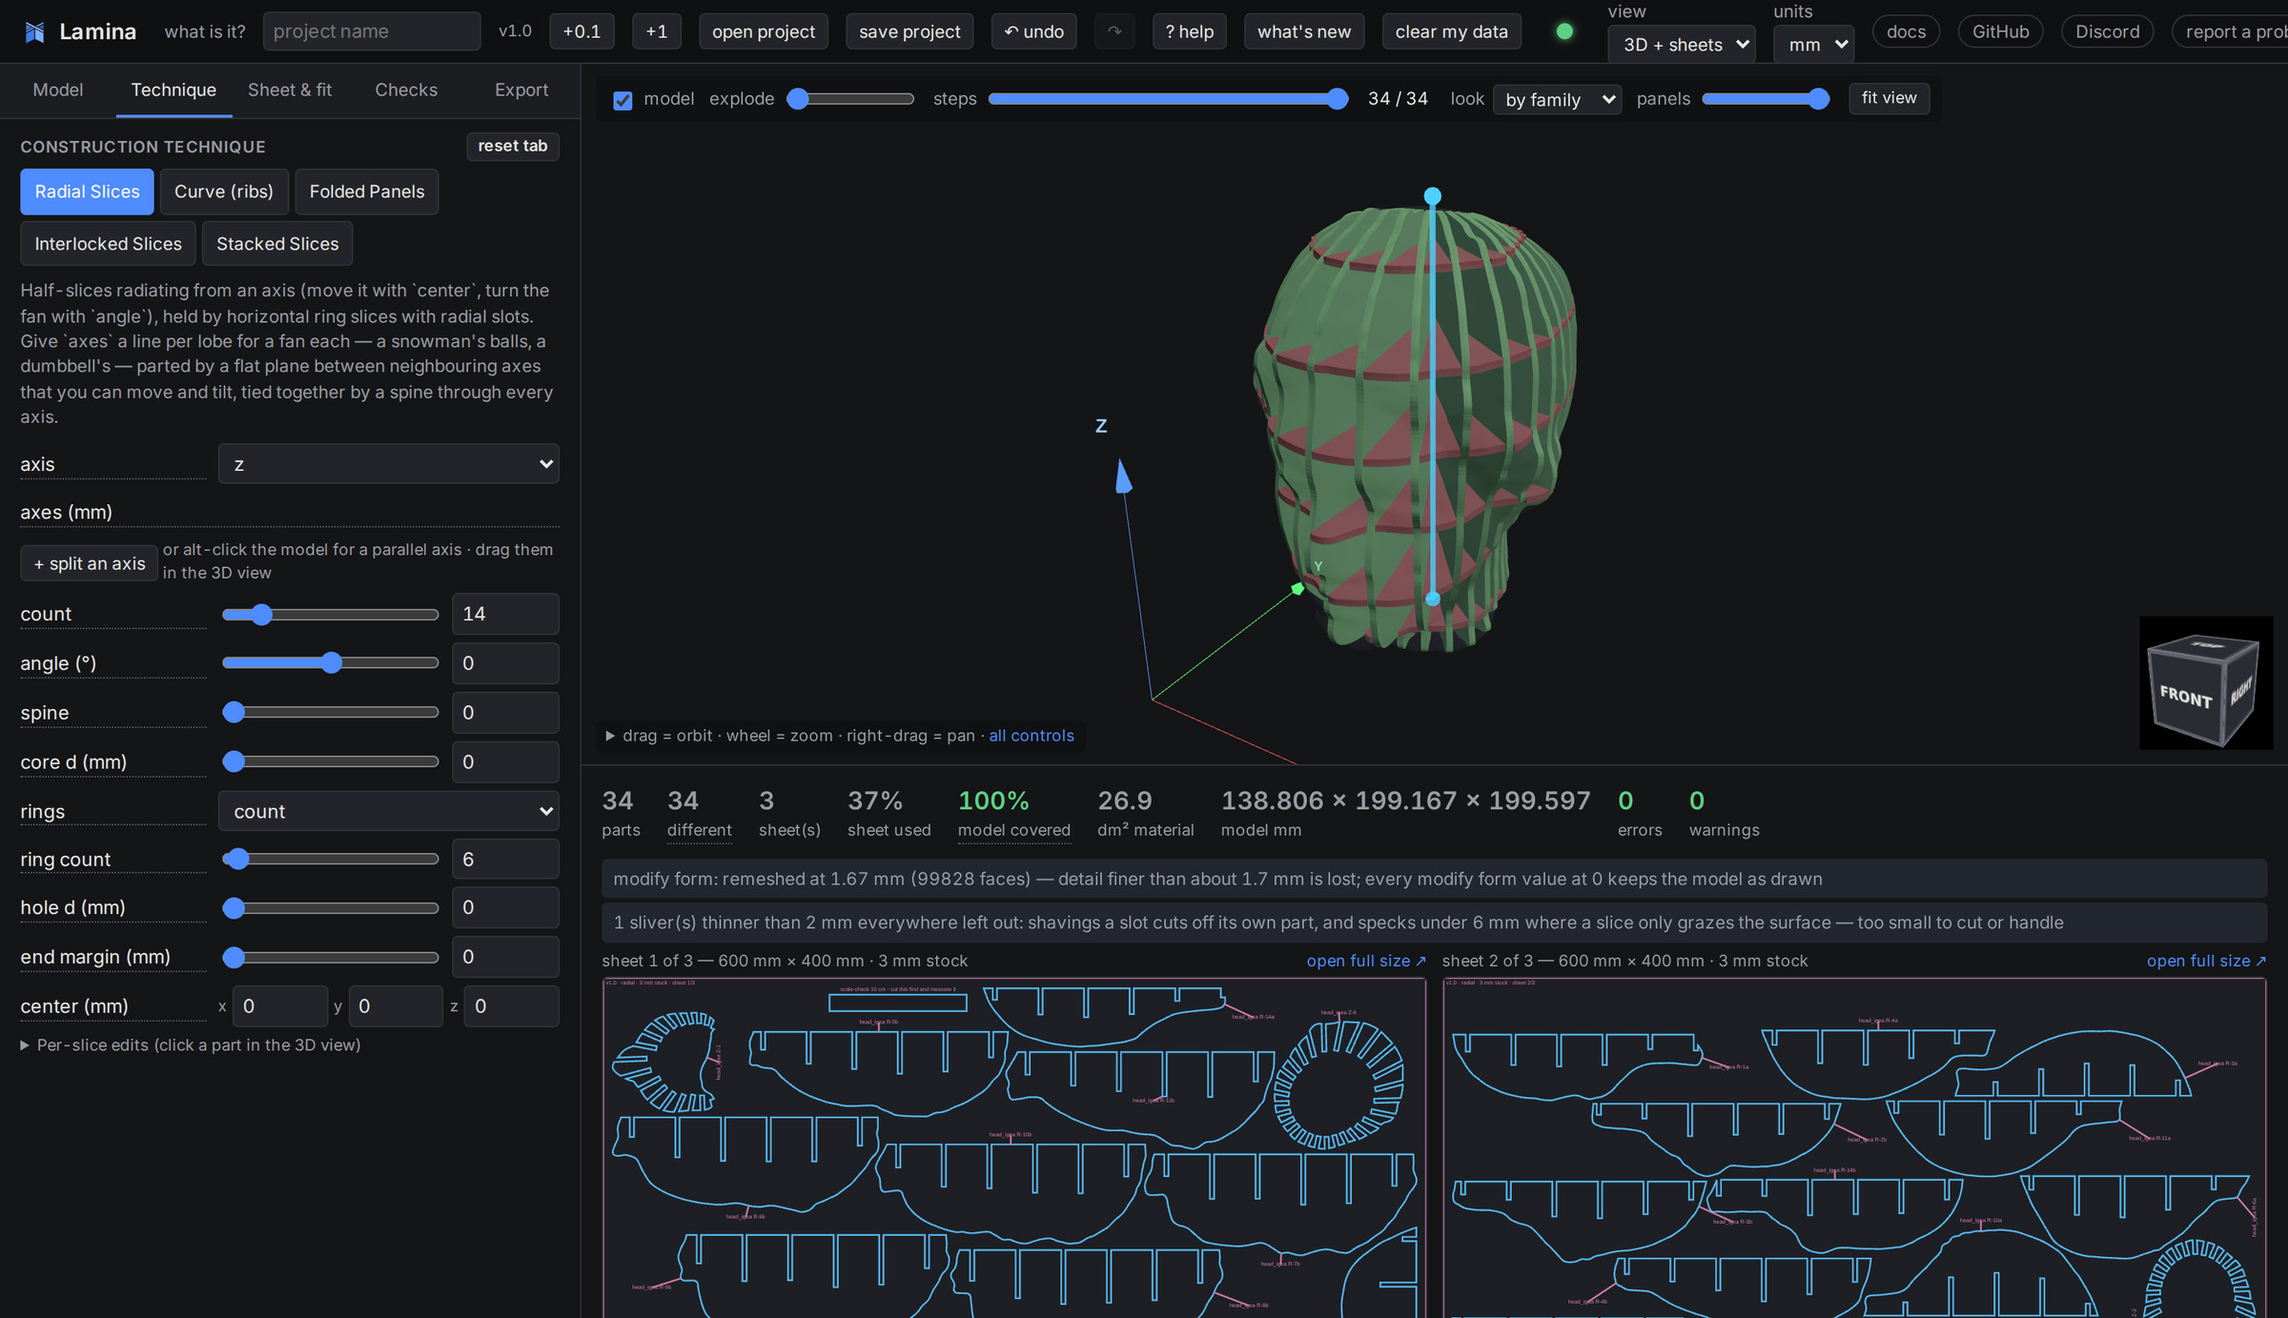Select the Curve (ribs) technique
The height and width of the screenshot is (1318, 2288).
tap(224, 192)
